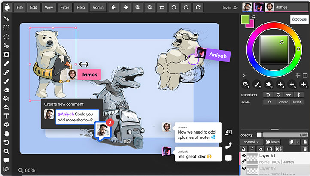This screenshot has width=310, height=176.
Task: Start a voice call with phone icon
Action: [228, 145]
